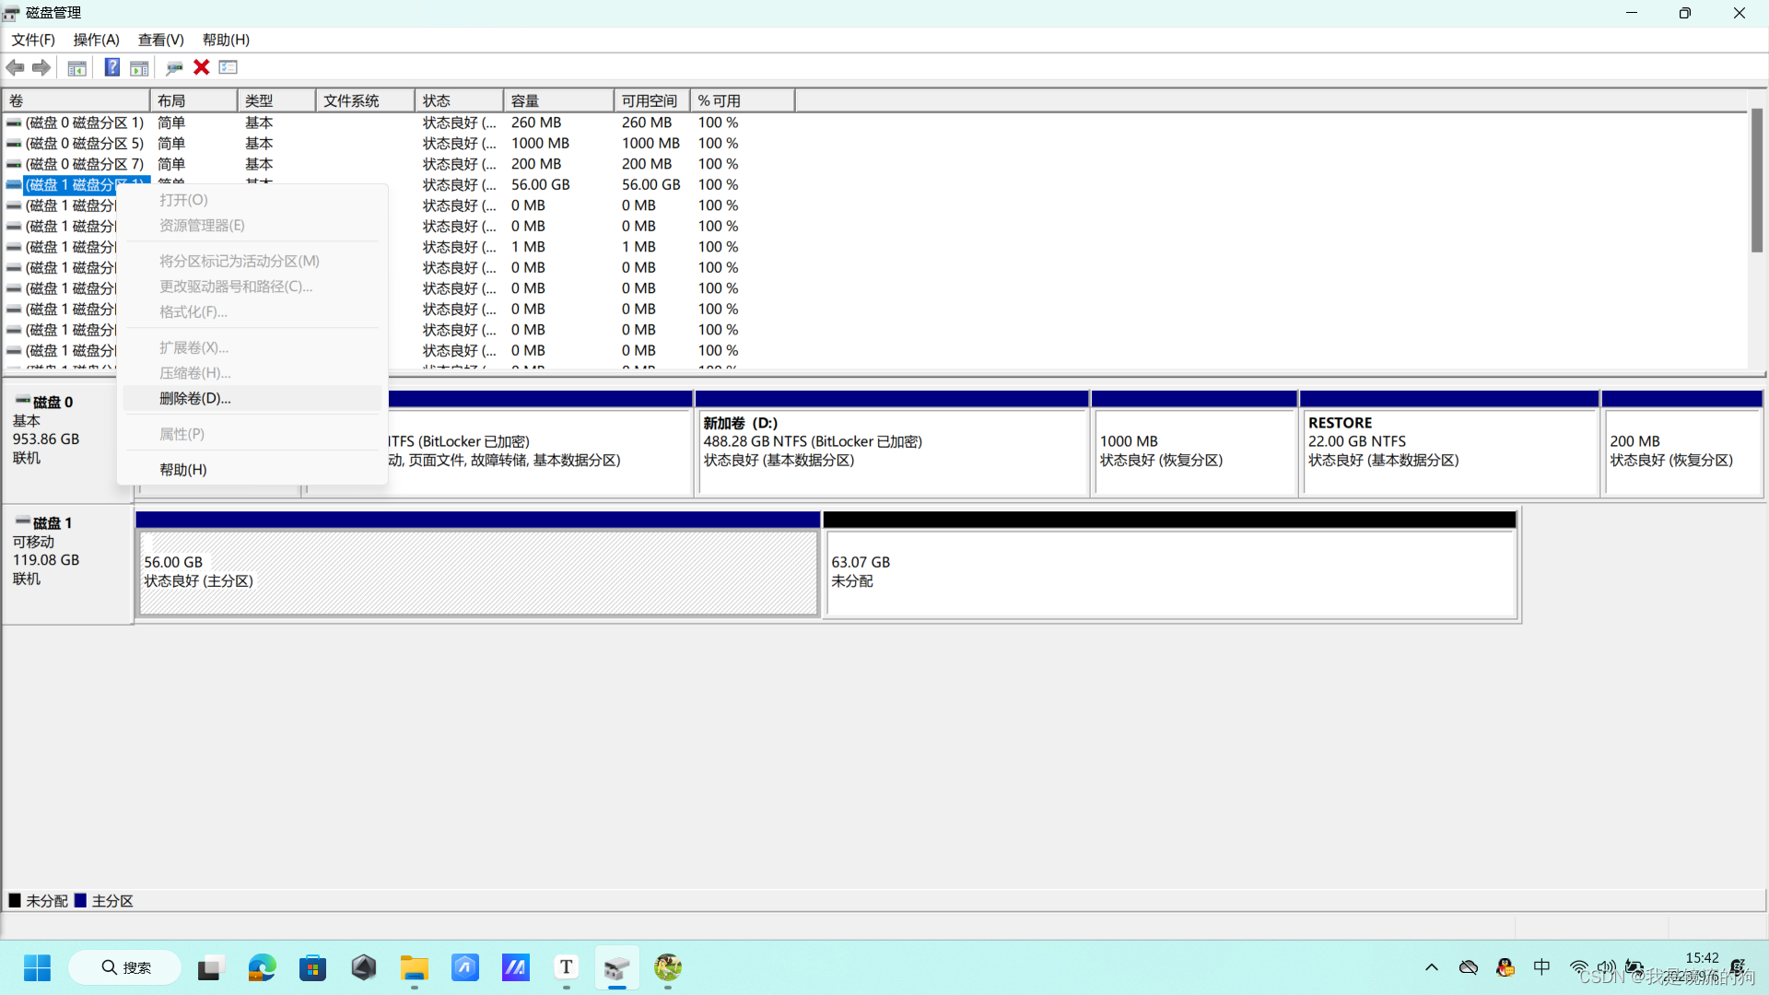Select the 新加卷 (D:) partition block

[892, 444]
